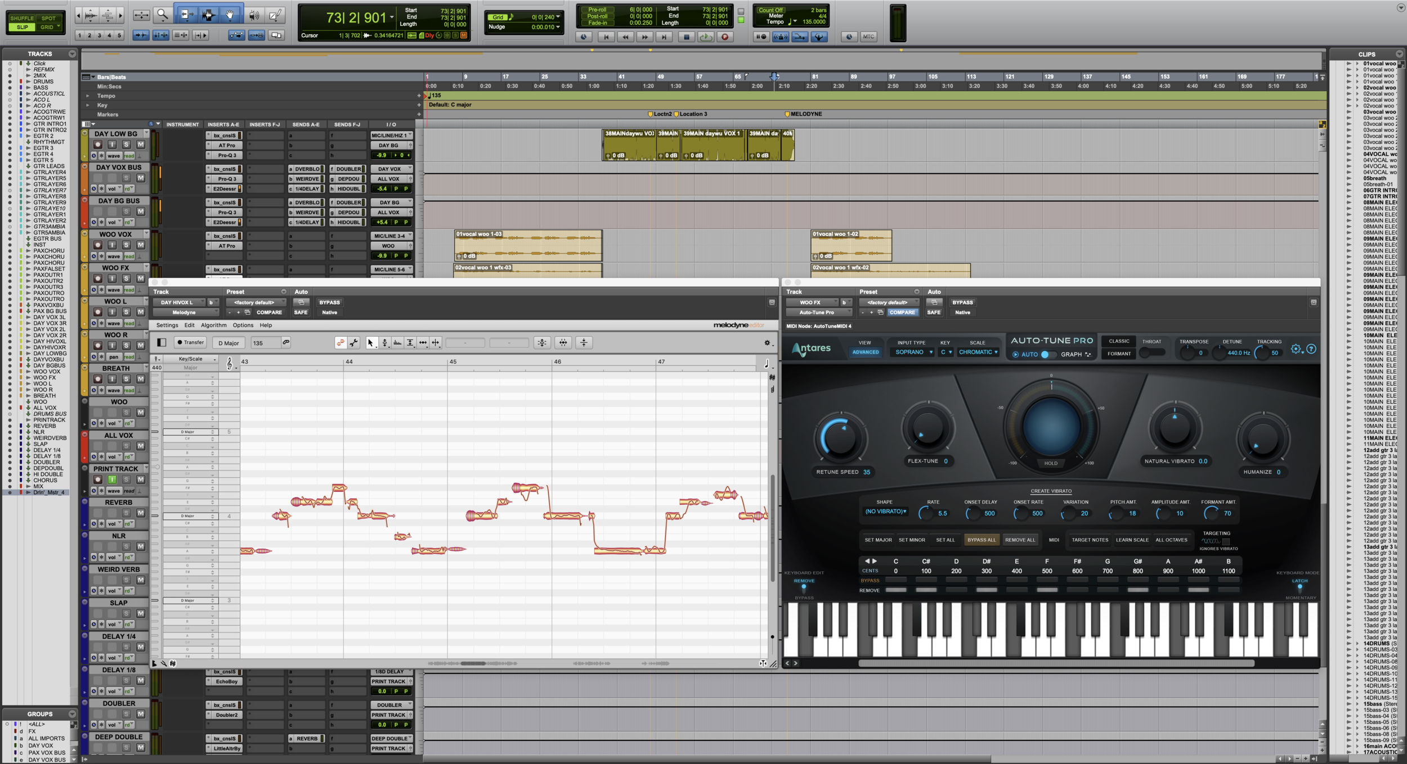Select the Grabber hand tool

click(x=230, y=15)
